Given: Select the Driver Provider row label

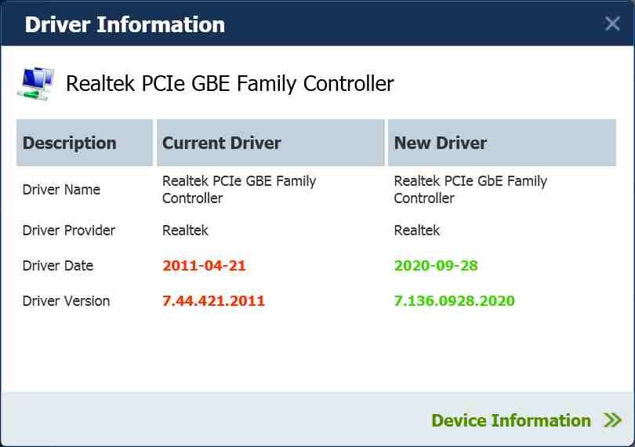Looking at the screenshot, I should coord(69,231).
